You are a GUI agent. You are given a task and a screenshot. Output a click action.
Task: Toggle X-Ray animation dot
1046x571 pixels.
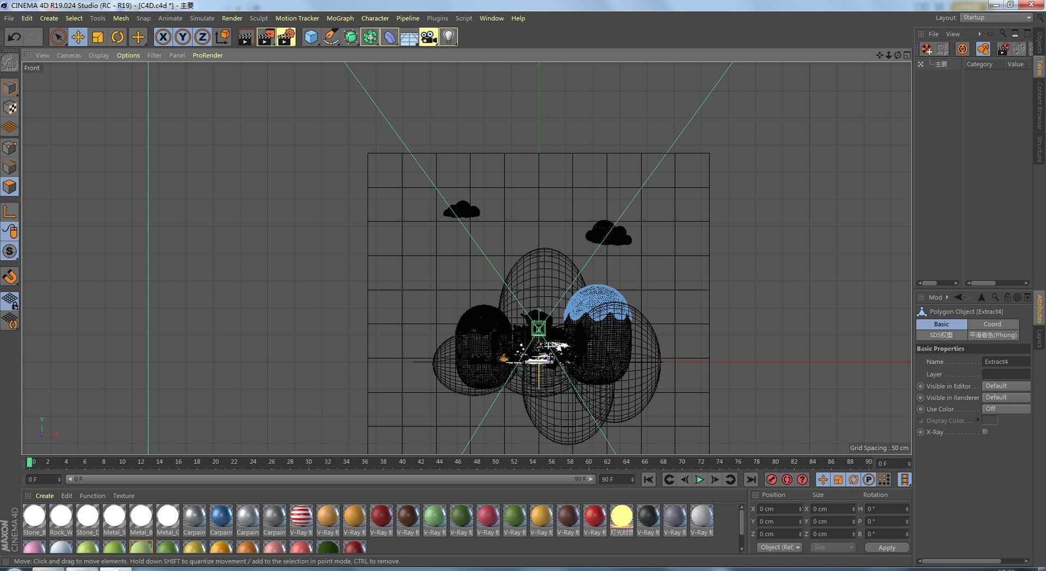click(x=921, y=432)
